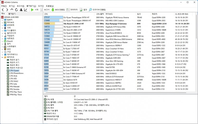The image size is (198, 124).
Task: Select CPU SHA3 benchmark
Action: (14, 81)
